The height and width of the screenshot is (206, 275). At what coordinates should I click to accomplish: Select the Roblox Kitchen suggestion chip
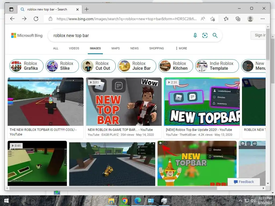(176, 66)
